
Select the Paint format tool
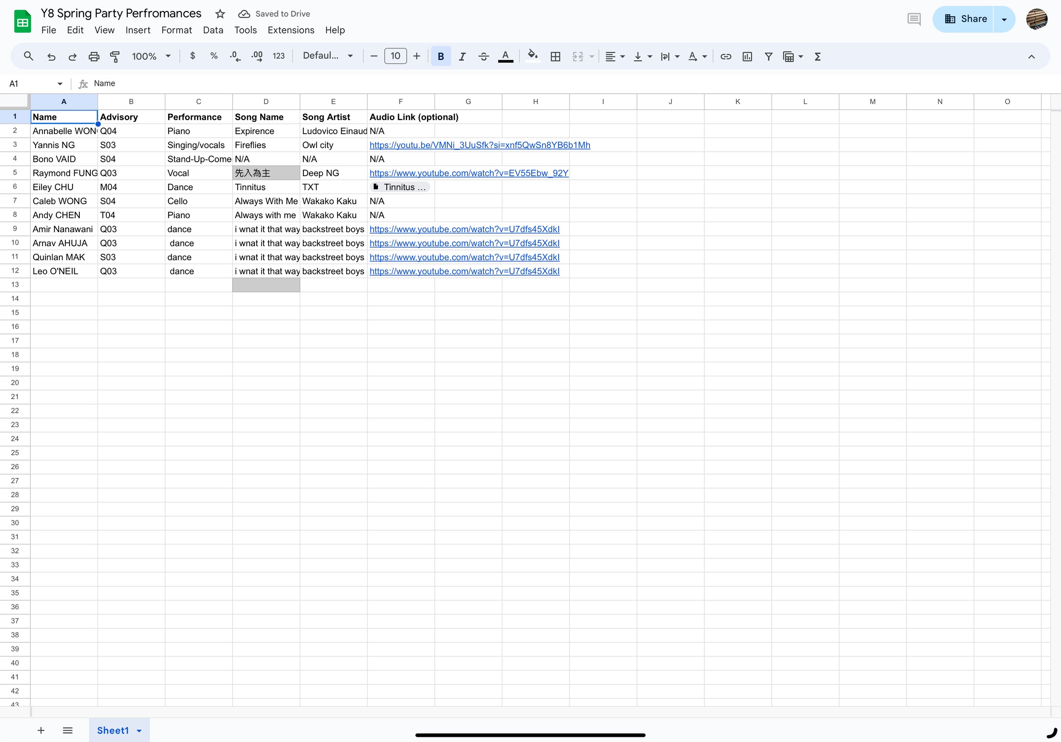[x=115, y=56]
